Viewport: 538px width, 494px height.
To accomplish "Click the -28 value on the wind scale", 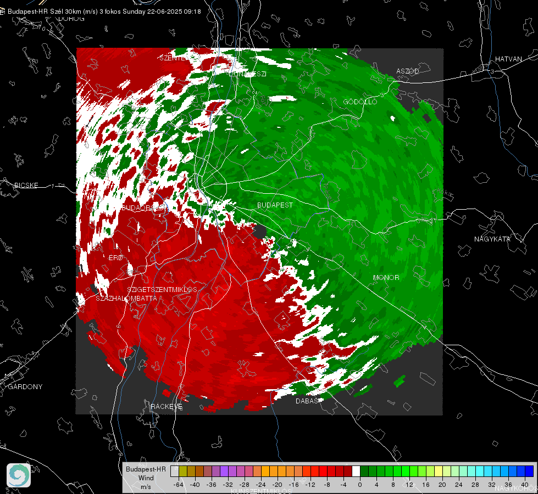I will [x=245, y=485].
